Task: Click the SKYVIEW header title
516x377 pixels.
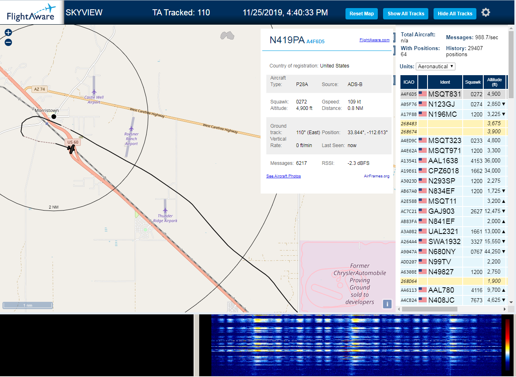Action: [x=84, y=13]
